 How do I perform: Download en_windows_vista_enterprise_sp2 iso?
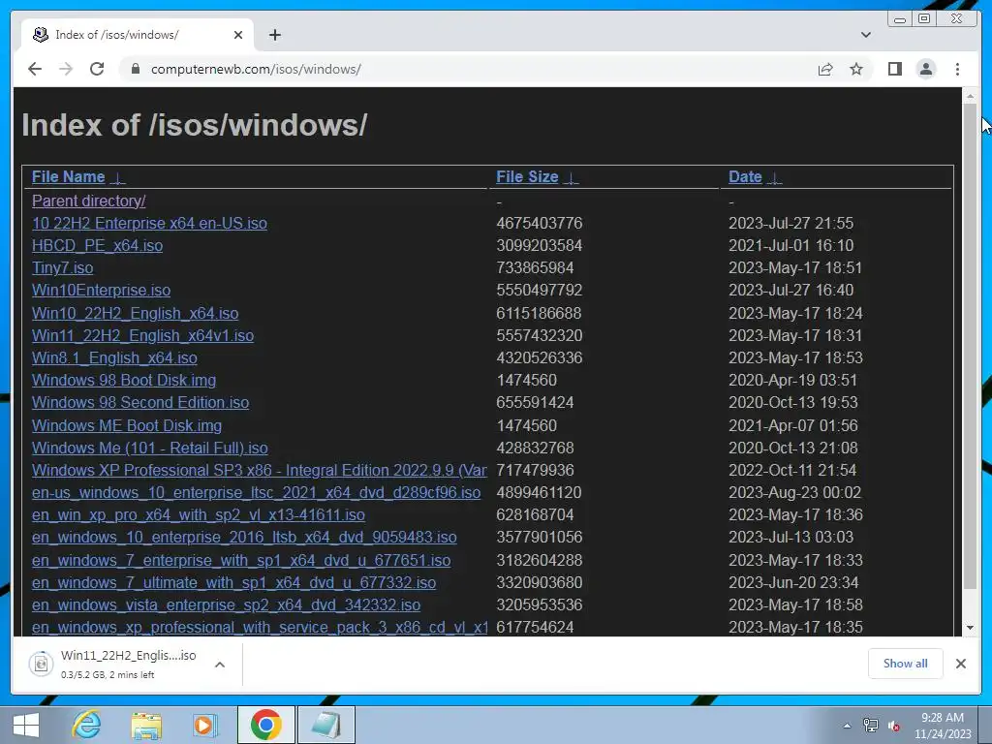click(x=226, y=604)
